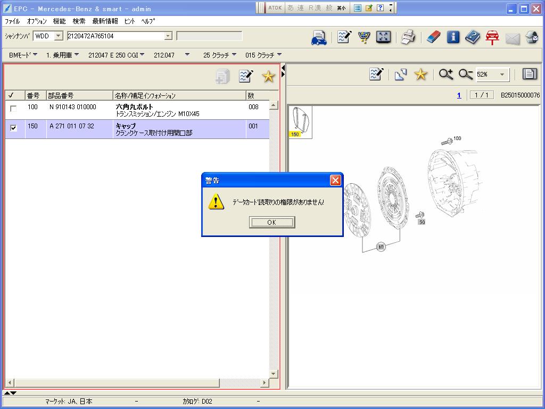This screenshot has width=545, height=409.
Task: Click parts list scroll up arrow
Action: 274,105
